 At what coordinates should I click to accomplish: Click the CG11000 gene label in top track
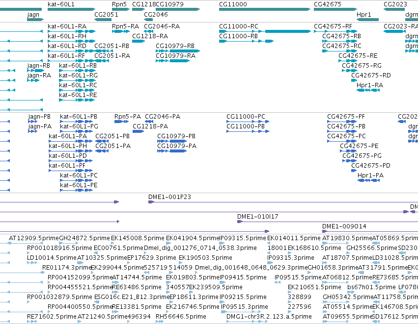tap(233, 4)
